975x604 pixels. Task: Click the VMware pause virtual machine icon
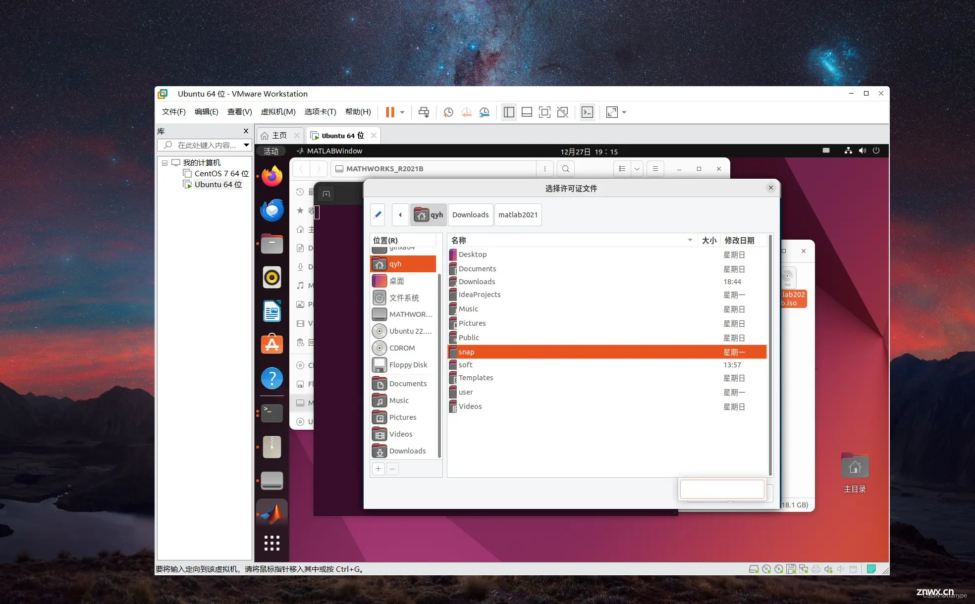point(390,112)
